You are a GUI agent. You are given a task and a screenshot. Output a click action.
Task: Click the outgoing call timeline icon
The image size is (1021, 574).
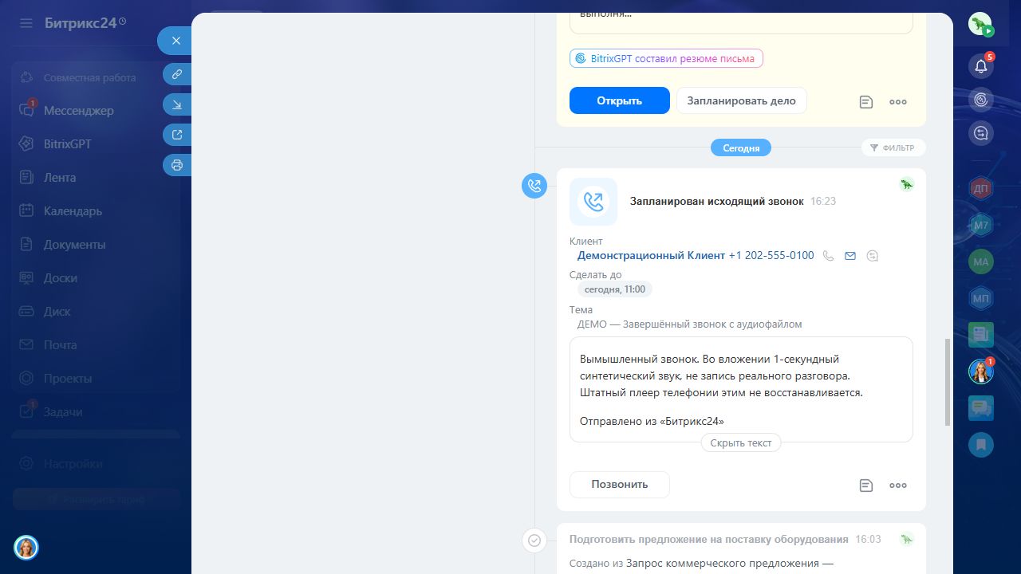(534, 186)
